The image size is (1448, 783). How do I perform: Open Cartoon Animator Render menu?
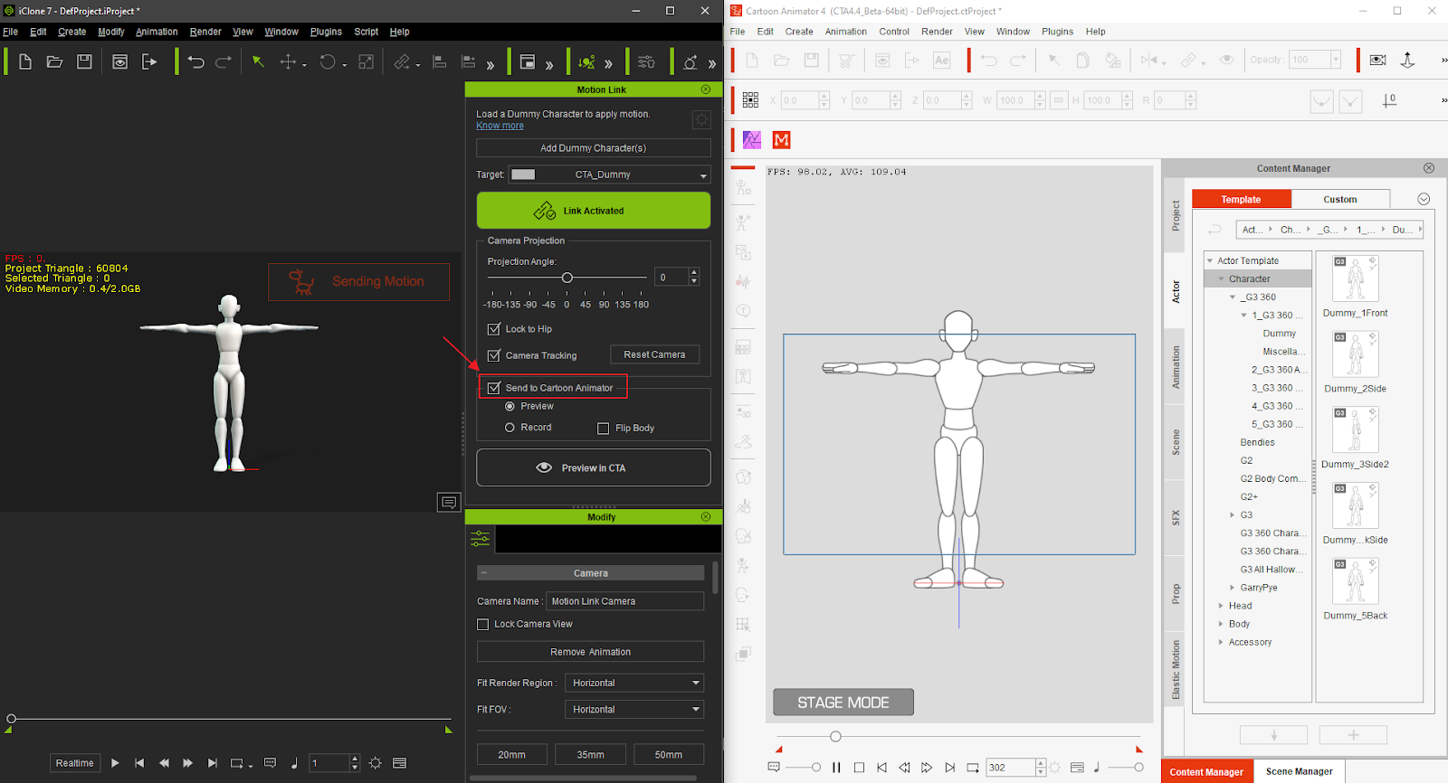[937, 32]
